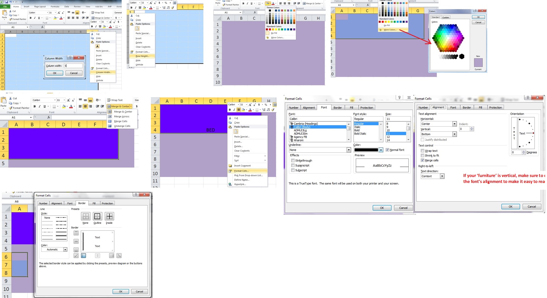This screenshot has height=298, width=547.
Task: Click the Column width input field
Action: pyautogui.click(x=73, y=66)
